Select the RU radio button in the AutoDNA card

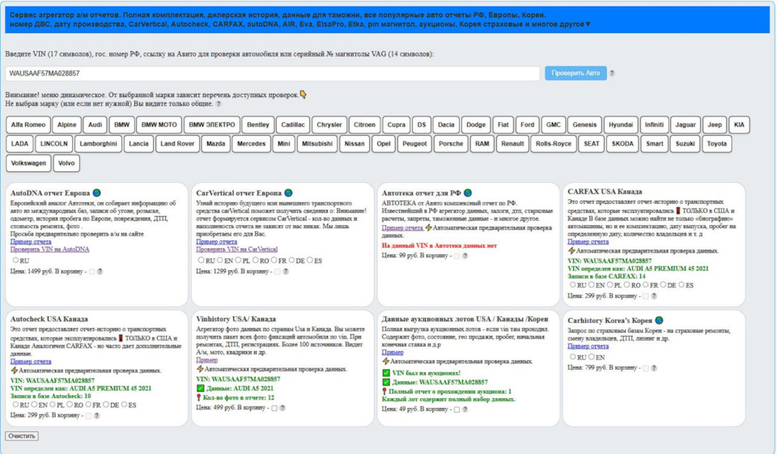click(x=15, y=261)
